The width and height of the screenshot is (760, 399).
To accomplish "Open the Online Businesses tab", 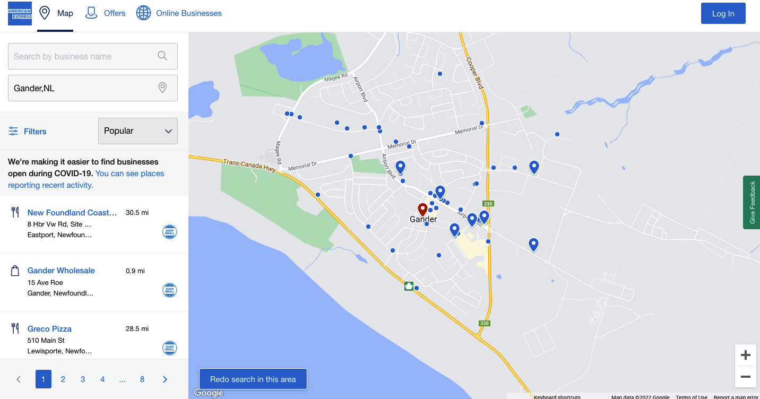I will [179, 13].
